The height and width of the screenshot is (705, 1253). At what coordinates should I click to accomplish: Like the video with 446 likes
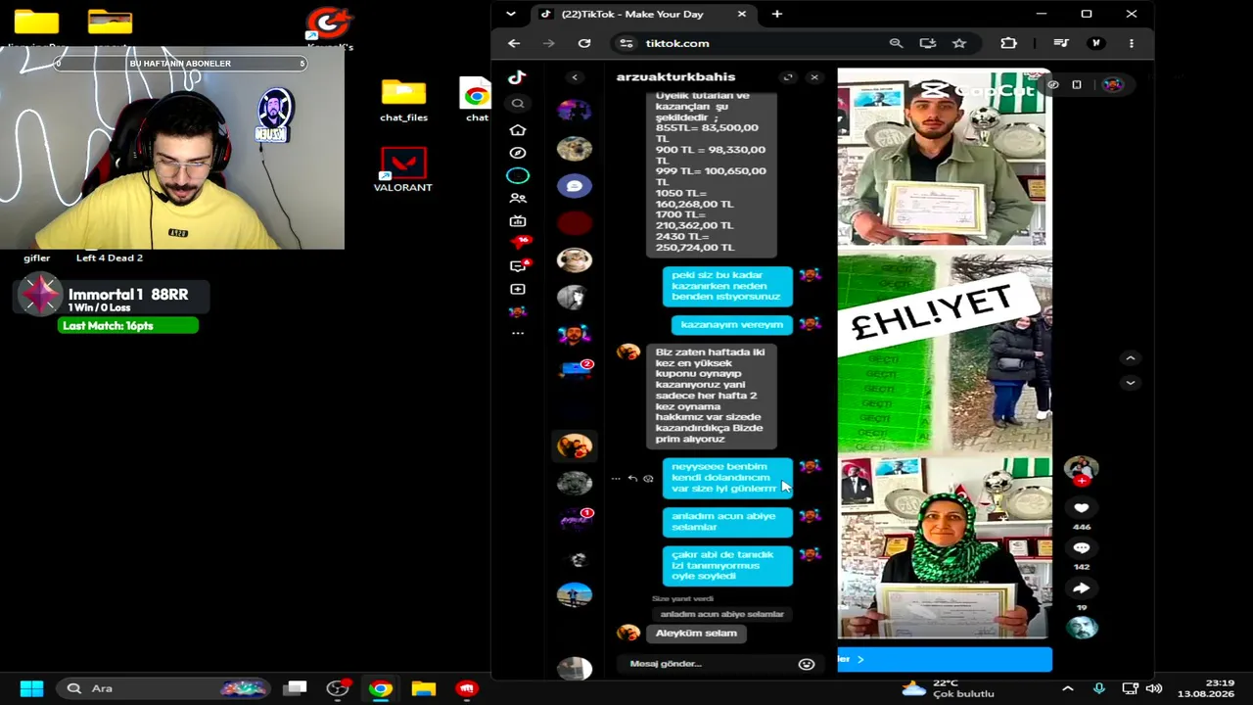coord(1081,507)
